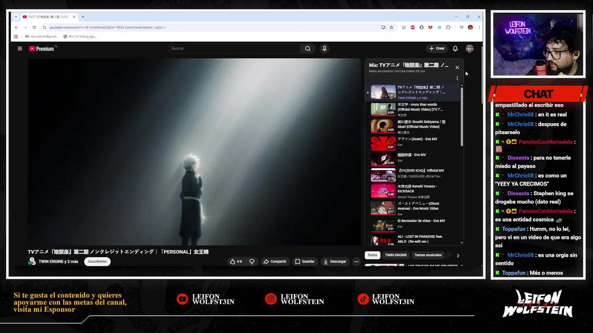The width and height of the screenshot is (593, 333).
Task: Open the notifications bell
Action: point(455,49)
